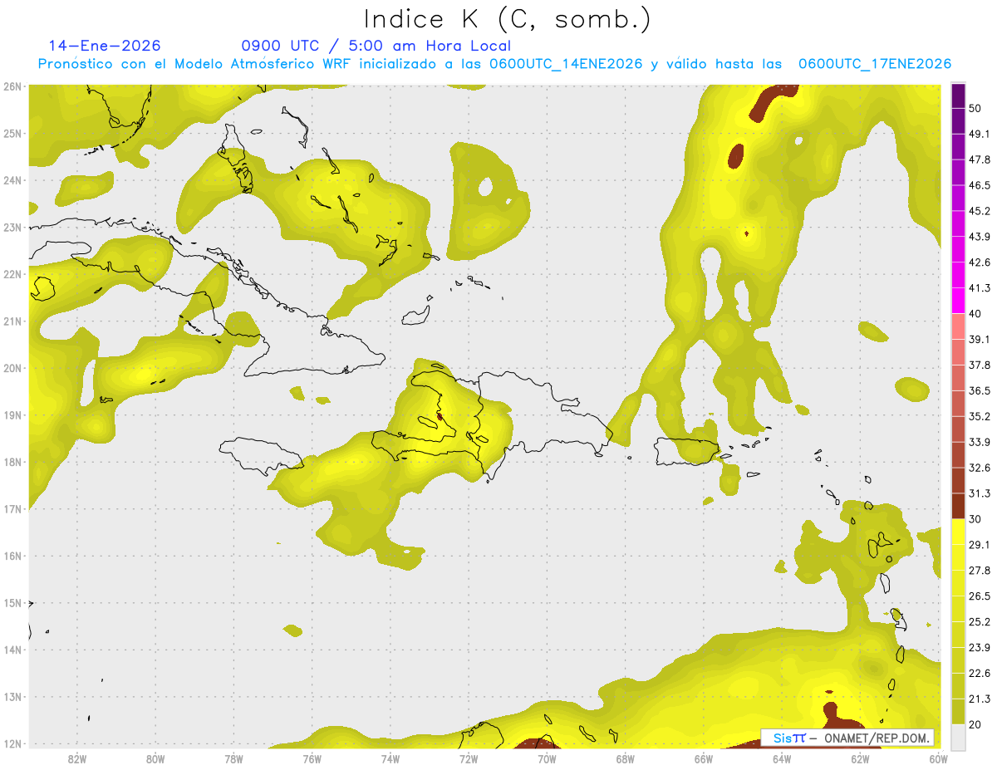This screenshot has height=770, width=997.
Task: Click the latitude label "18N"
Action: (x=12, y=462)
